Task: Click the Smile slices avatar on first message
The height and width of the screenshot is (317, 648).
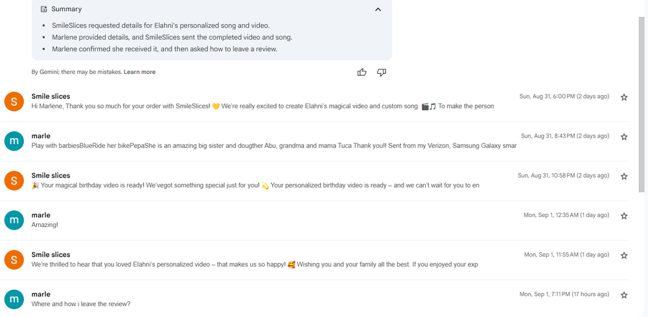Action: point(14,102)
